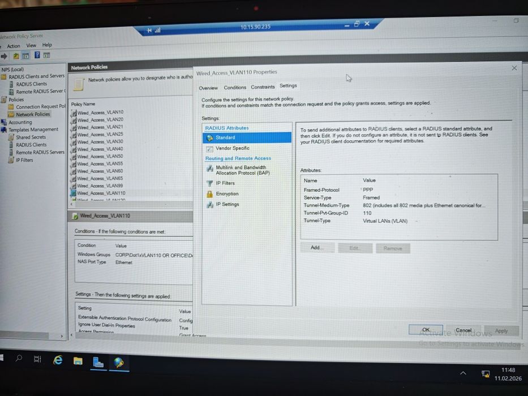
Task: Open taskbar Search magnifier icon
Action: [x=19, y=359]
